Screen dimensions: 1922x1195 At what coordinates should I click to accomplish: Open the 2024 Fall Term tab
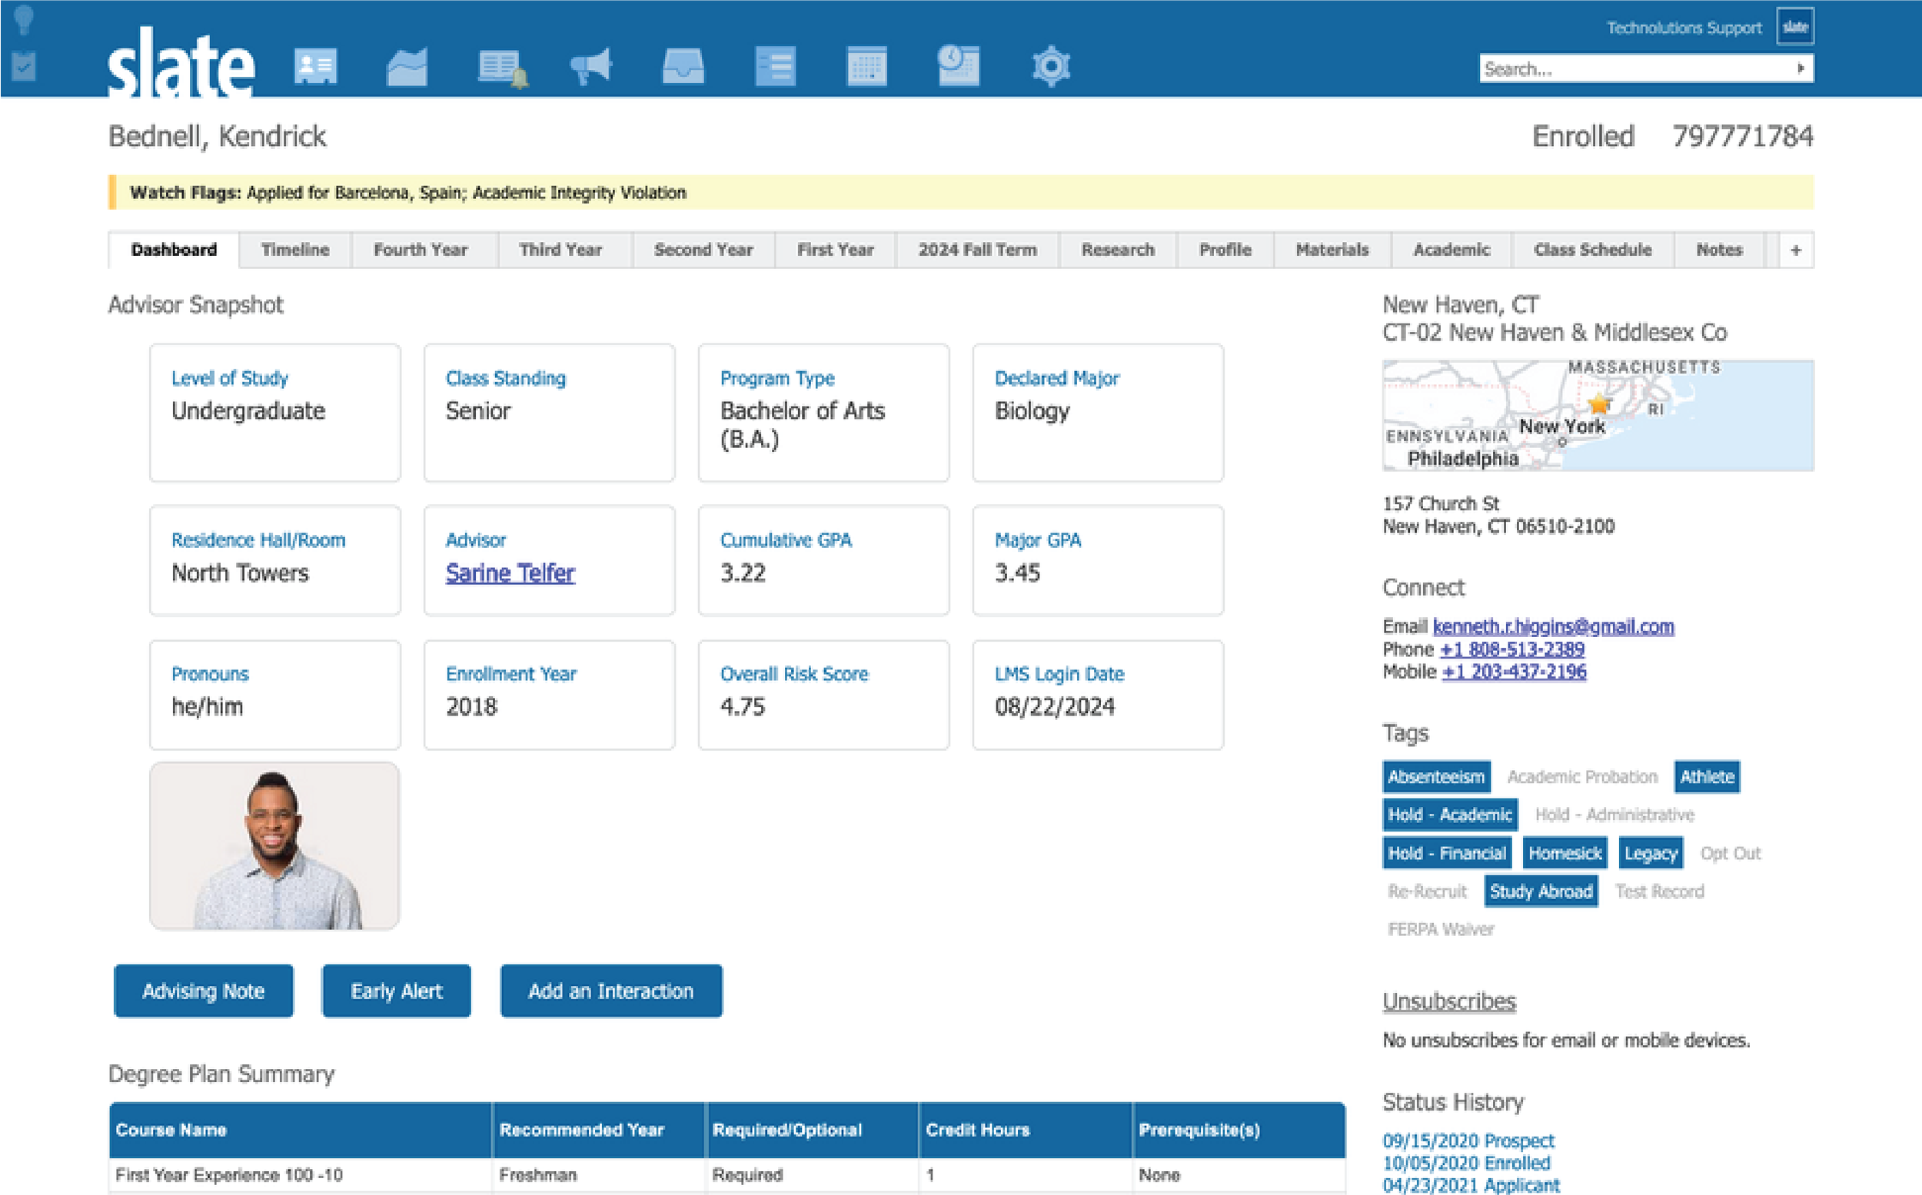pos(978,250)
